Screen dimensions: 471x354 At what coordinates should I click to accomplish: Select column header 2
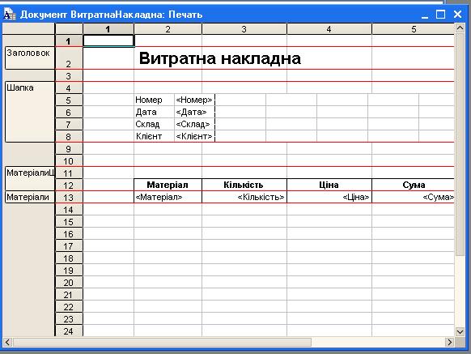[x=168, y=29]
